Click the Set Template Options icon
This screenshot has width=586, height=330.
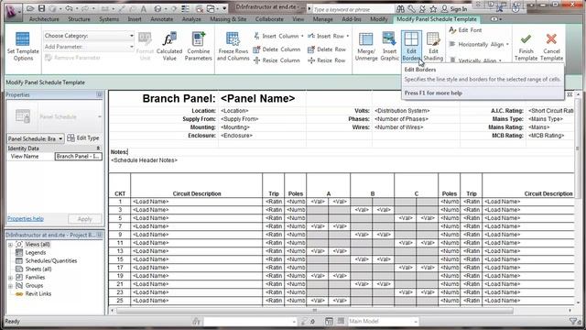22,38
